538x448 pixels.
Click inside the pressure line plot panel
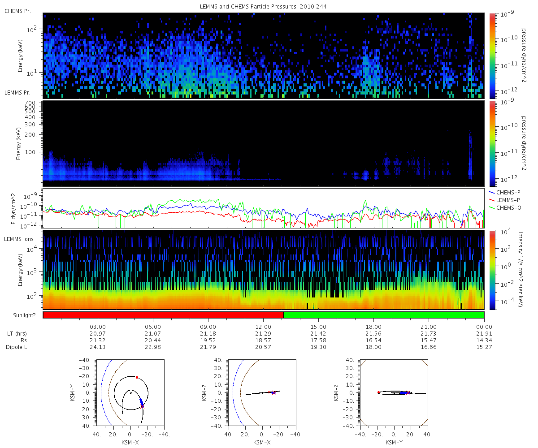click(x=264, y=208)
